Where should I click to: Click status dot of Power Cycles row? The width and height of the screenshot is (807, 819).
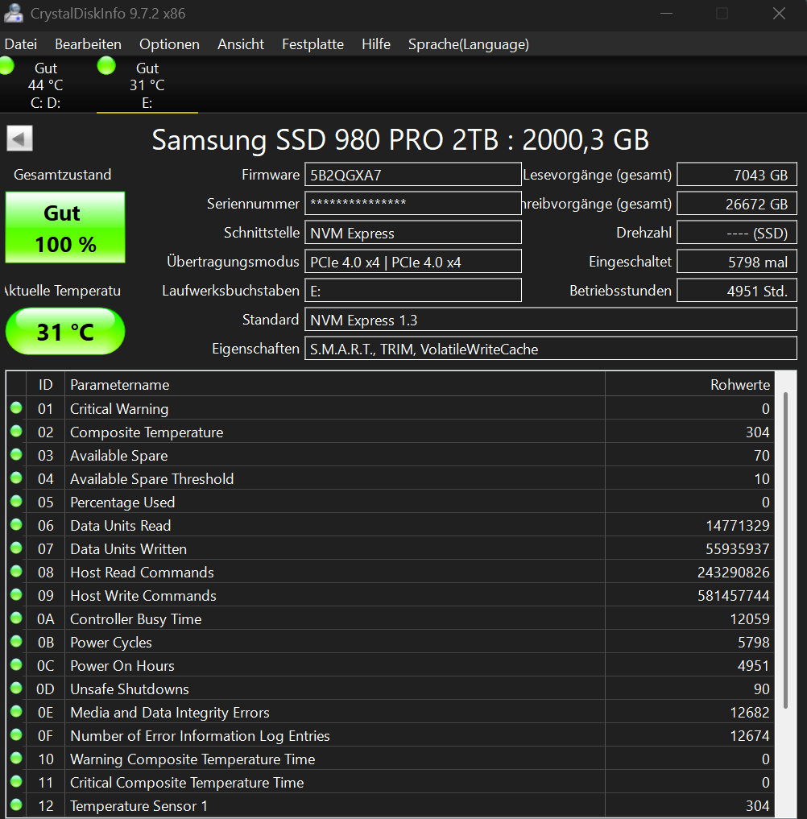point(16,641)
